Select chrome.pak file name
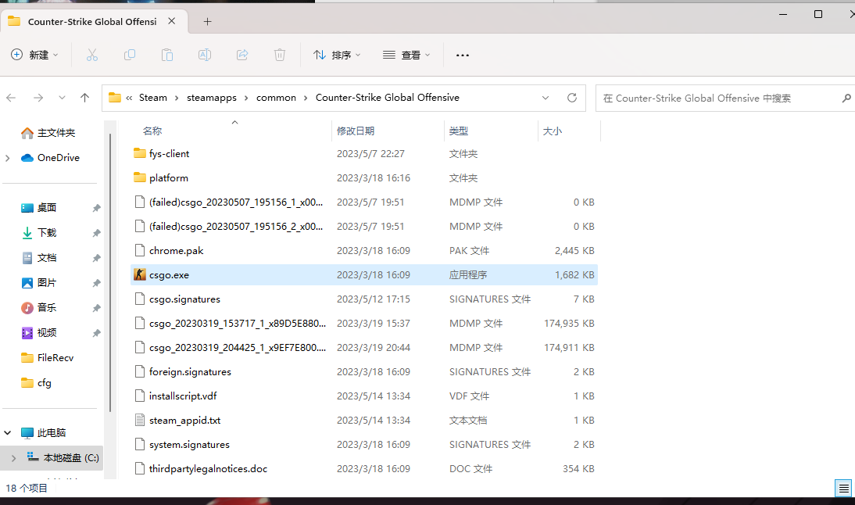855x505 pixels. (x=176, y=251)
